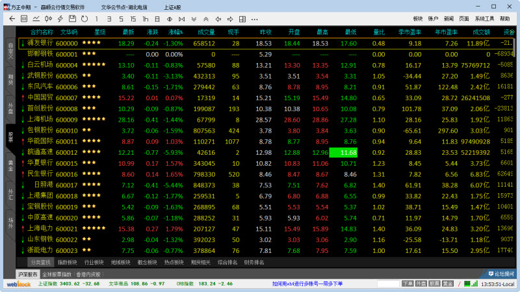Click the 如何用wh4进行多账号一带多下单 link
Image resolution: width=520 pixels, height=292 pixels.
pyautogui.click(x=307, y=284)
